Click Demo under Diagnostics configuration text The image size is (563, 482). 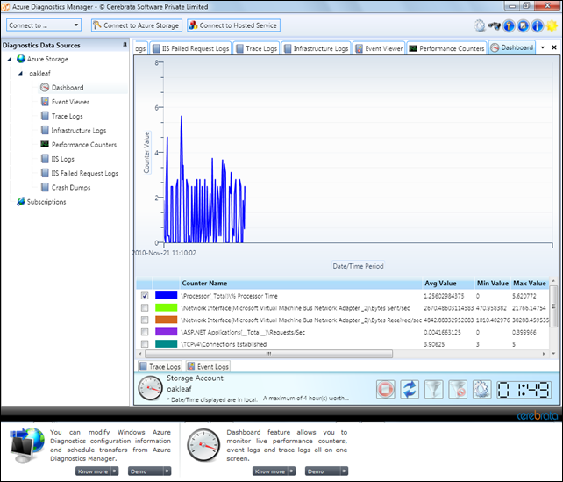[150, 471]
